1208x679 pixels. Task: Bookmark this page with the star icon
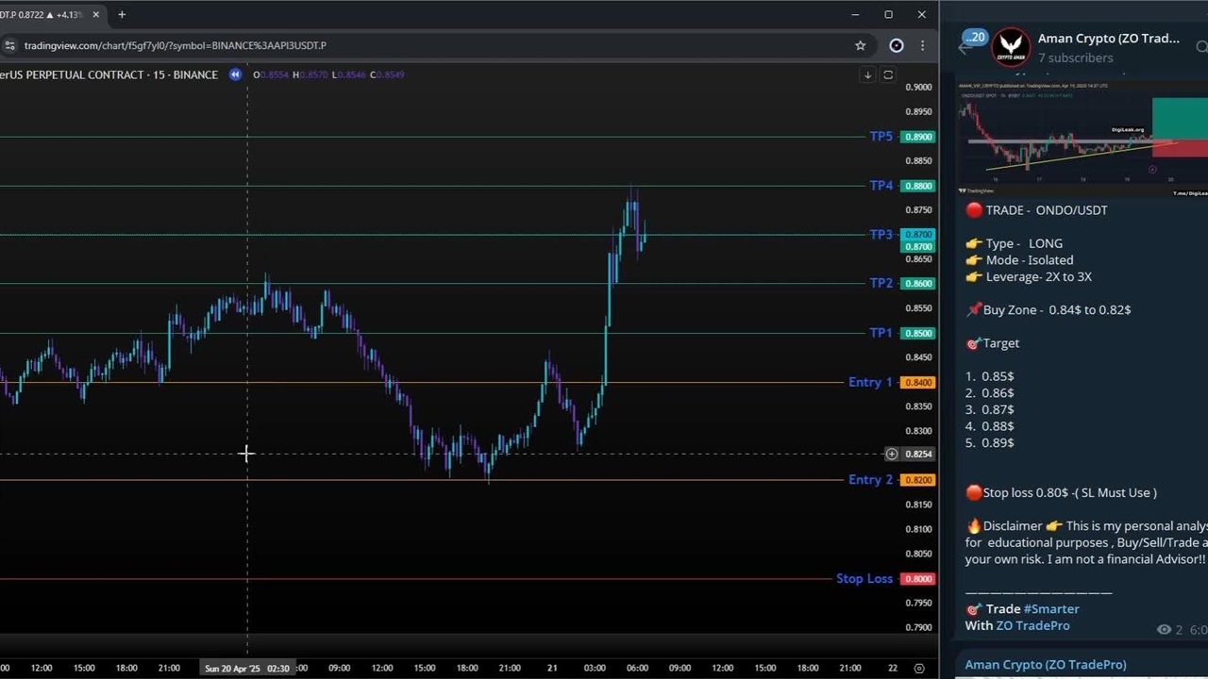[860, 45]
